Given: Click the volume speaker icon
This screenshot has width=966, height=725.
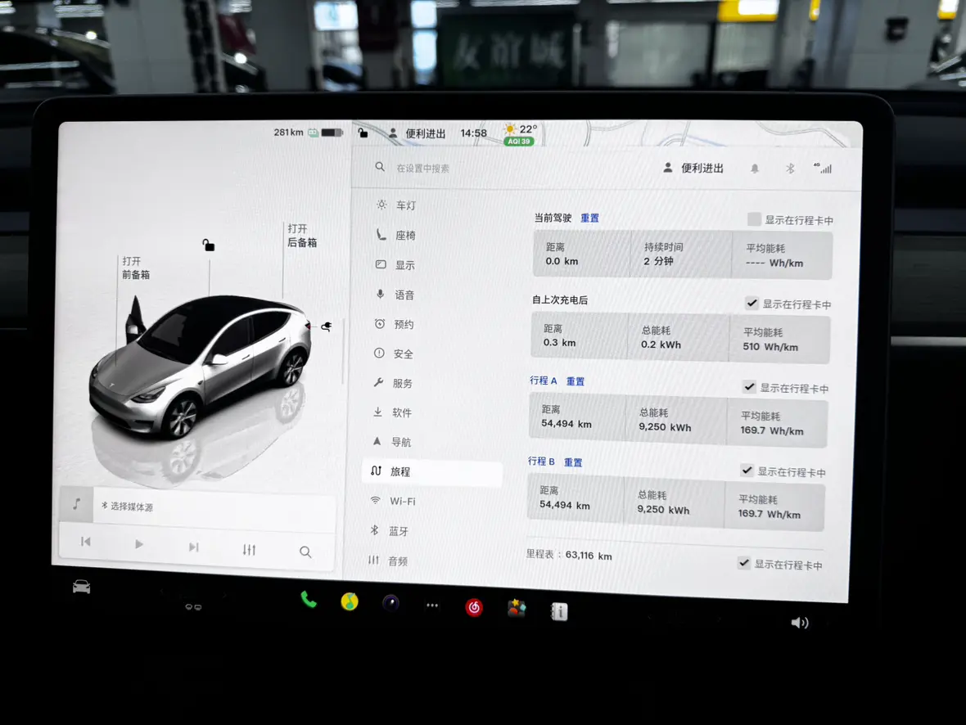Looking at the screenshot, I should click(x=800, y=623).
